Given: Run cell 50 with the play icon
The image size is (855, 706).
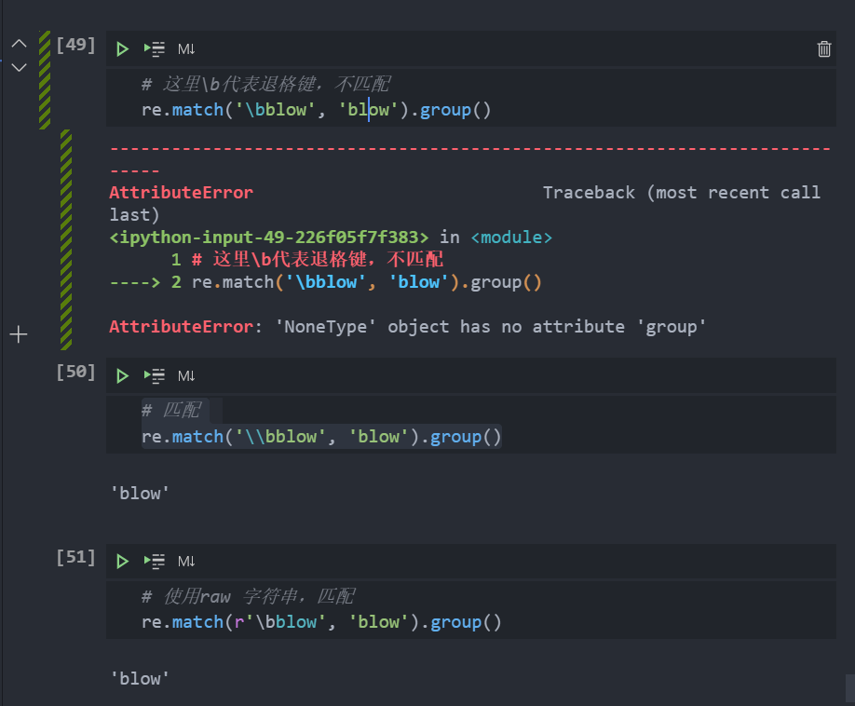Looking at the screenshot, I should pos(122,375).
